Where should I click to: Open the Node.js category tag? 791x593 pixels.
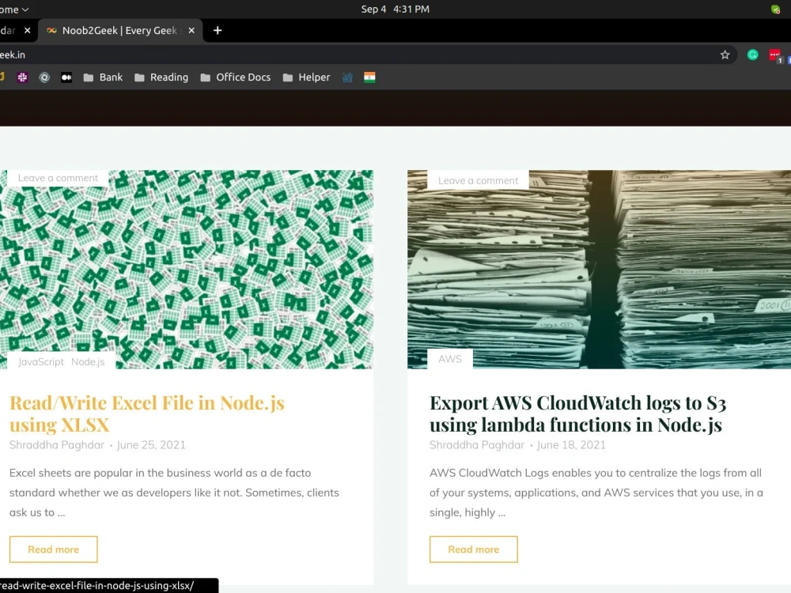coord(88,361)
